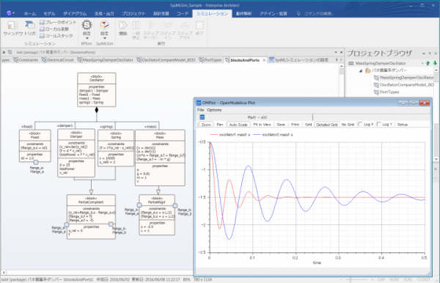Click the application logo menu icon
The width and height of the screenshot is (440, 283).
(x=9, y=13)
